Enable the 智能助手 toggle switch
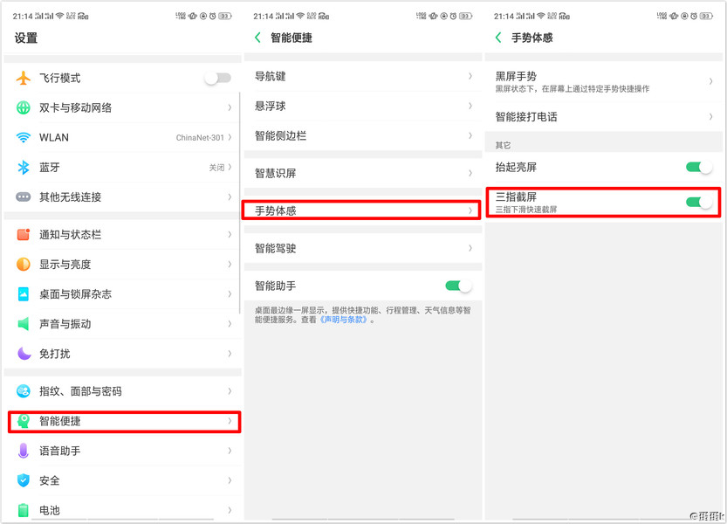The width and height of the screenshot is (727, 524). click(456, 286)
